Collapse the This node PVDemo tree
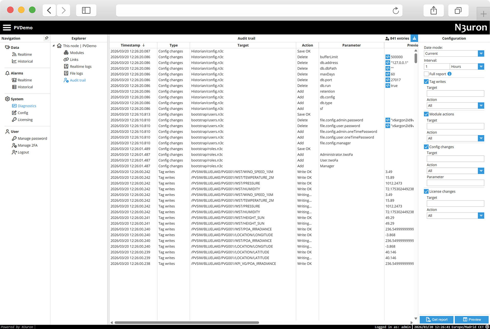490x329 pixels. [x=54, y=46]
